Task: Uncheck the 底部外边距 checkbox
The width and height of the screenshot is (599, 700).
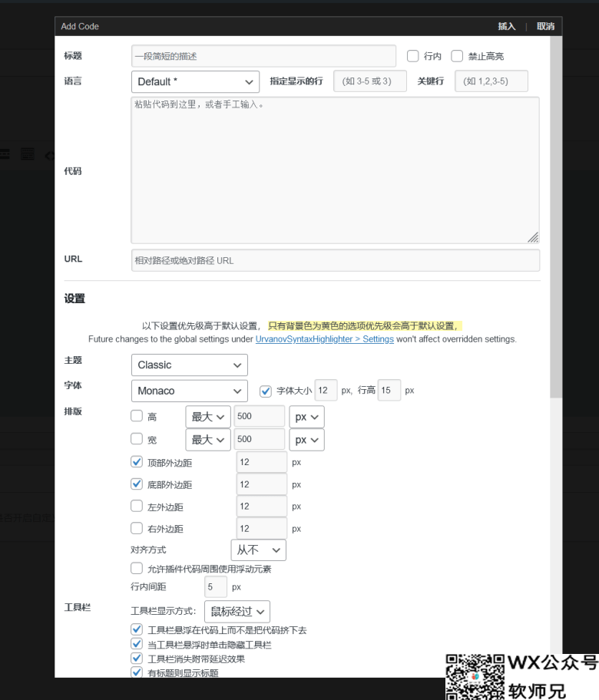Action: coord(136,484)
